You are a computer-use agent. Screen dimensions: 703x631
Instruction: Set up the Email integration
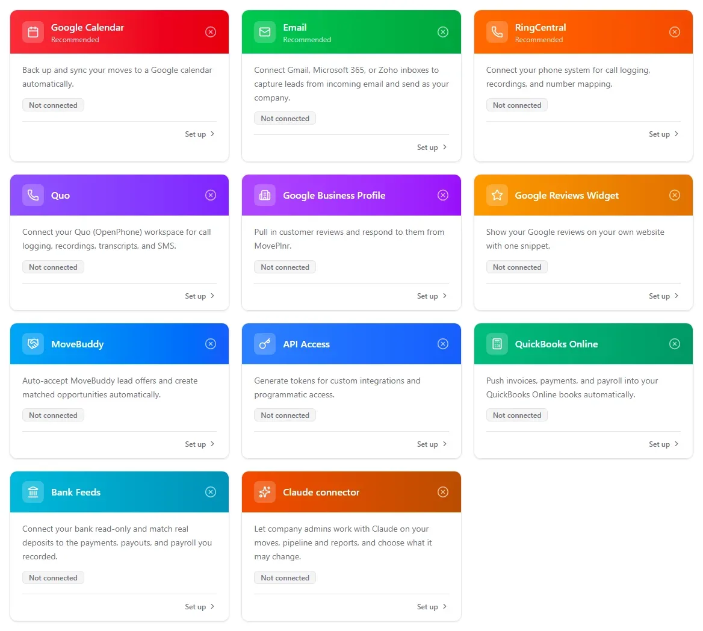tap(432, 148)
